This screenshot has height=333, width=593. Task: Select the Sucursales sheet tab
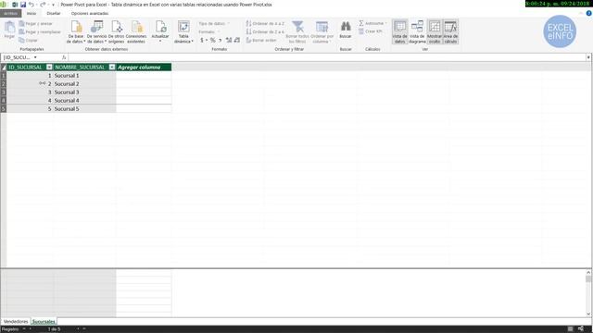[44, 322]
